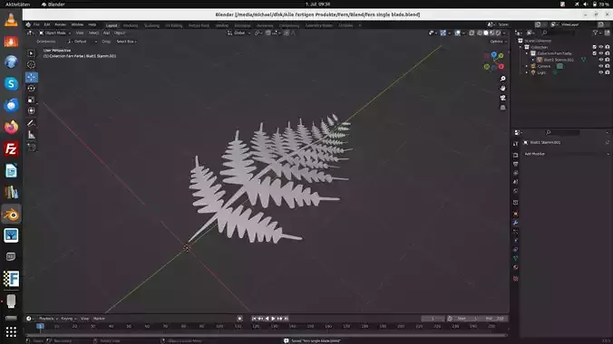Hide the Blatt1 Stamm.001 object with eye icon

pos(601,60)
